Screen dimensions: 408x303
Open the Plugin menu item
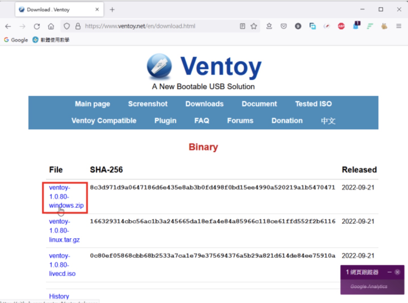tap(165, 121)
